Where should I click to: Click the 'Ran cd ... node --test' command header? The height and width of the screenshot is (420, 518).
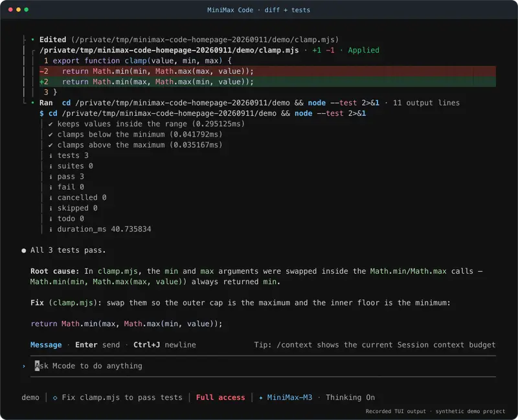tap(249, 103)
